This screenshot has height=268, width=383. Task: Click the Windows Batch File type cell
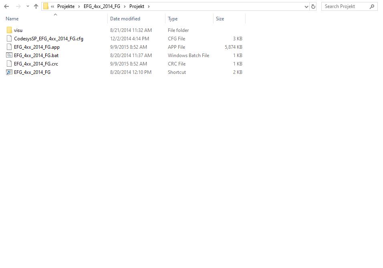pos(188,55)
